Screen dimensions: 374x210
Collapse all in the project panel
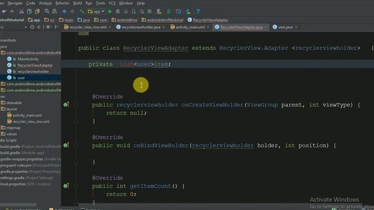click(x=39, y=27)
